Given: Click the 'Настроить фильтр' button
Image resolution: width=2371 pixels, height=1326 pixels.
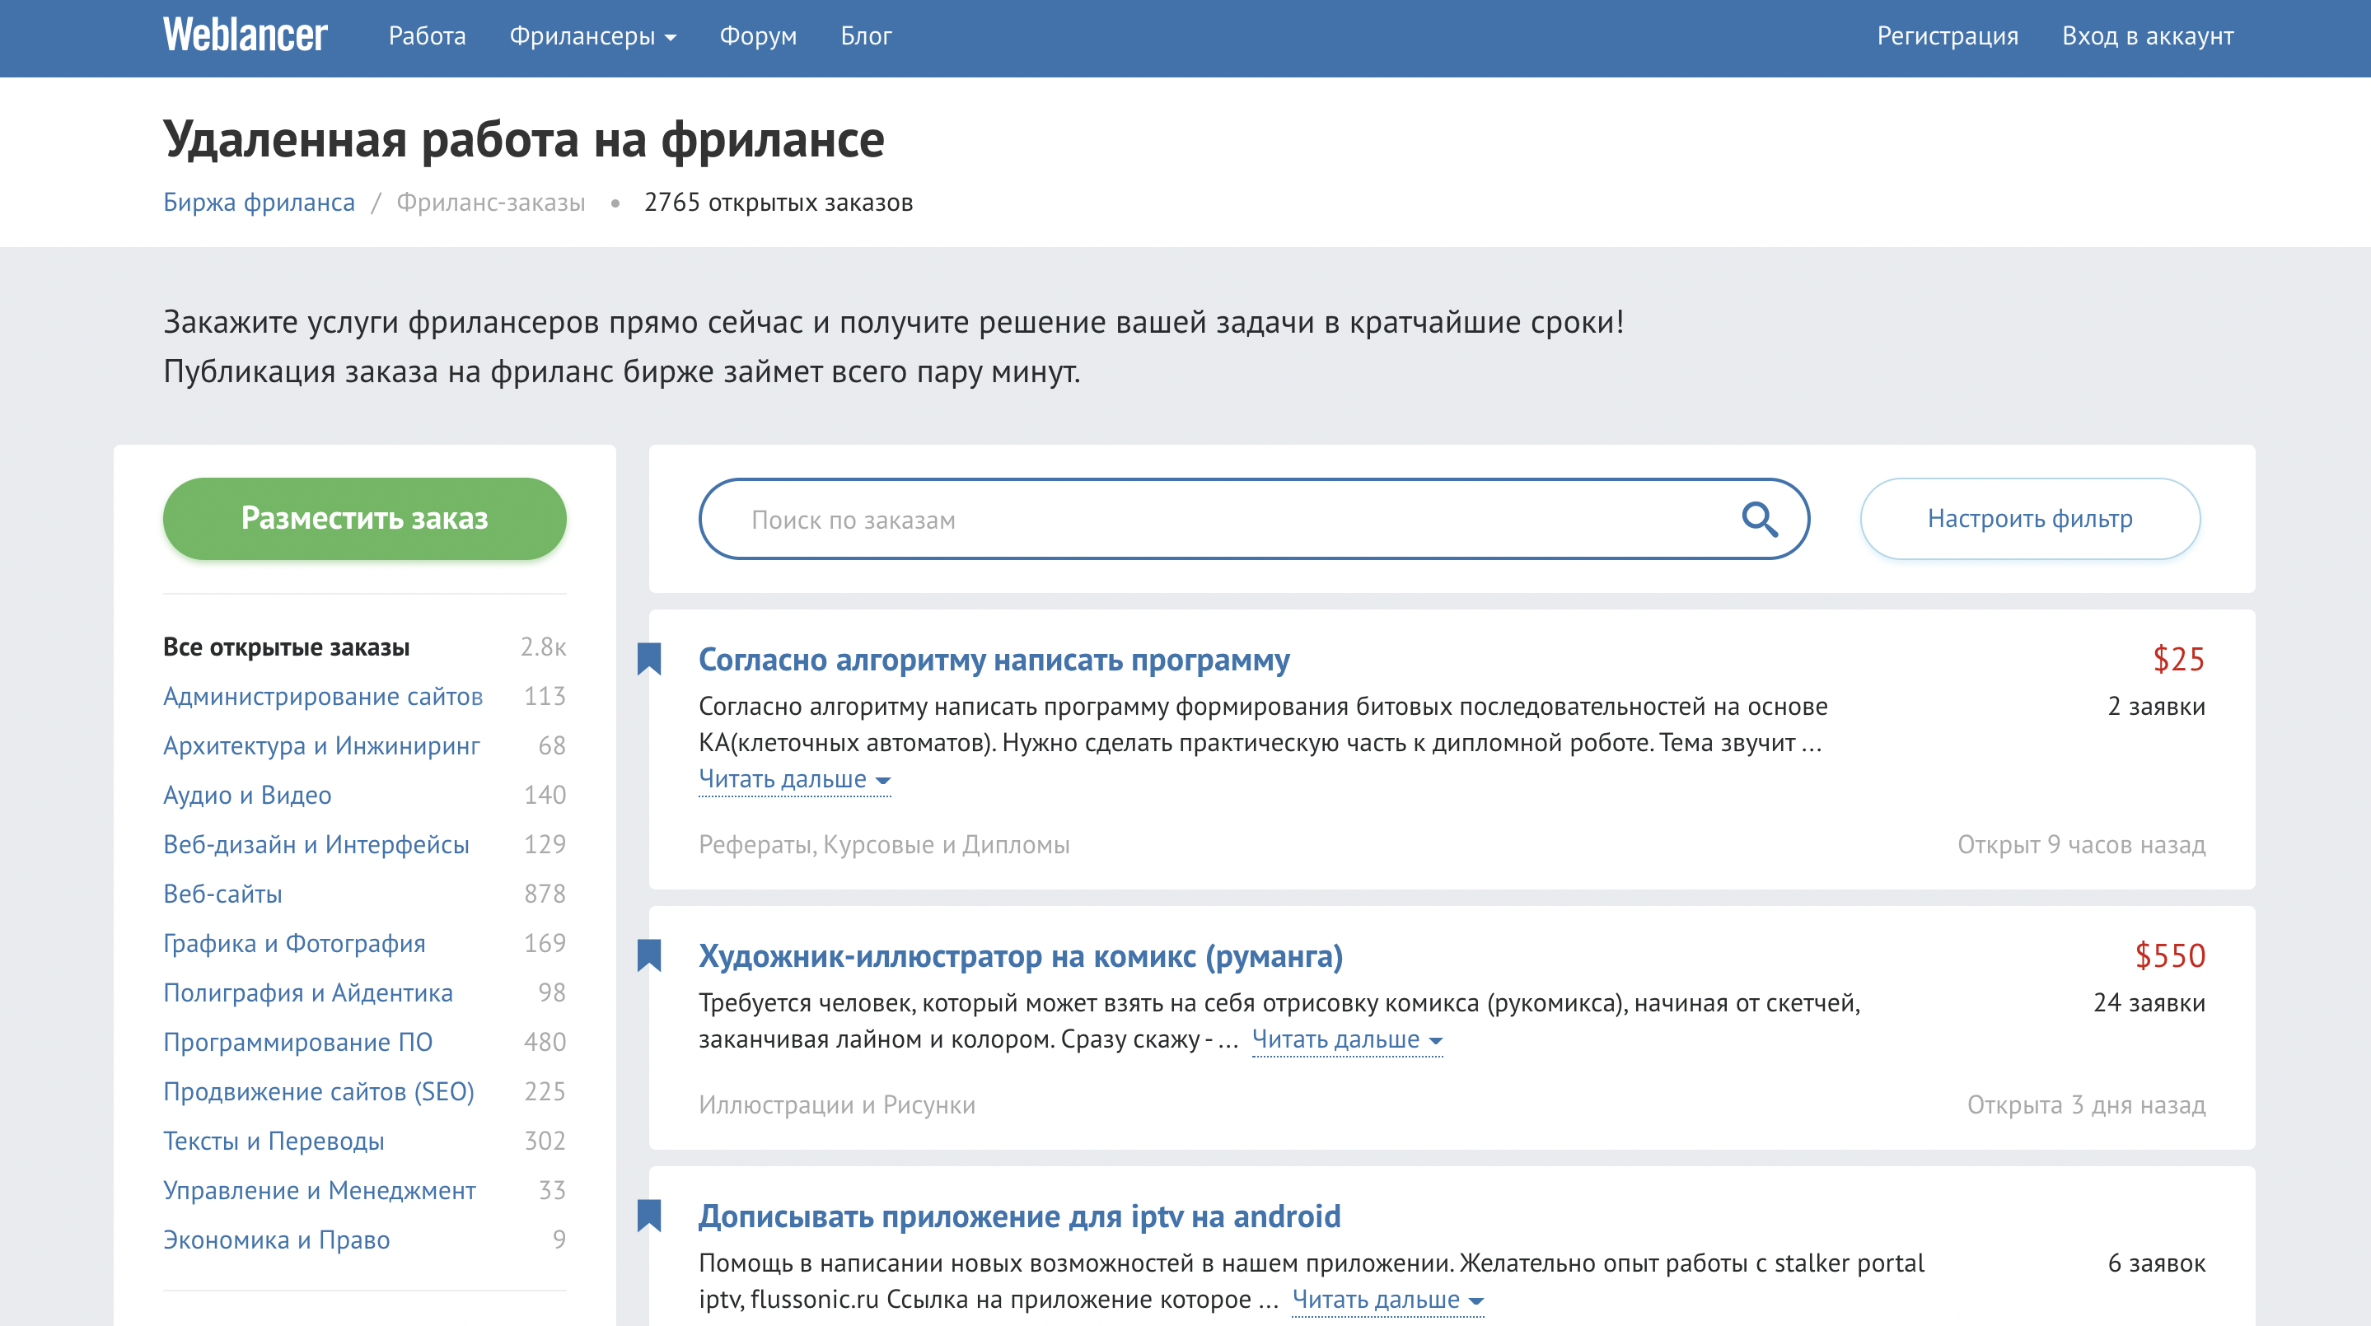Looking at the screenshot, I should pyautogui.click(x=2030, y=519).
